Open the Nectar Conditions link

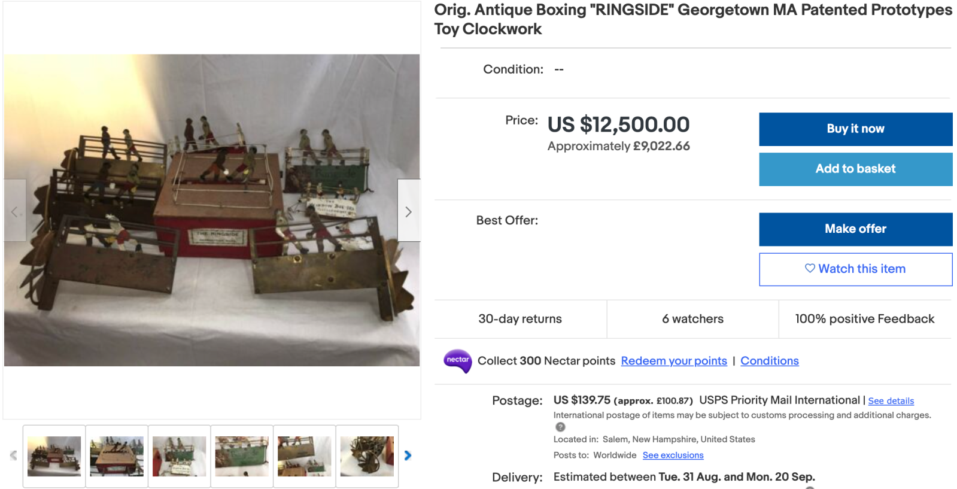click(x=770, y=361)
